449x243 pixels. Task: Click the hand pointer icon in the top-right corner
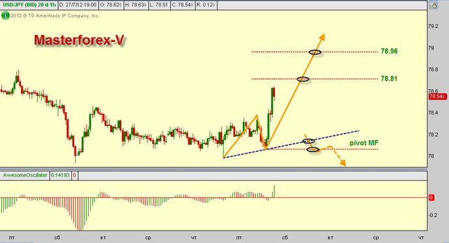pyautogui.click(x=433, y=5)
